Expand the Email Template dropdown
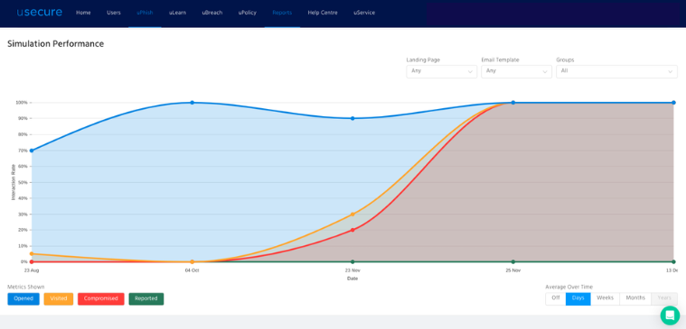Viewport: 686px width, 329px height. click(x=516, y=71)
